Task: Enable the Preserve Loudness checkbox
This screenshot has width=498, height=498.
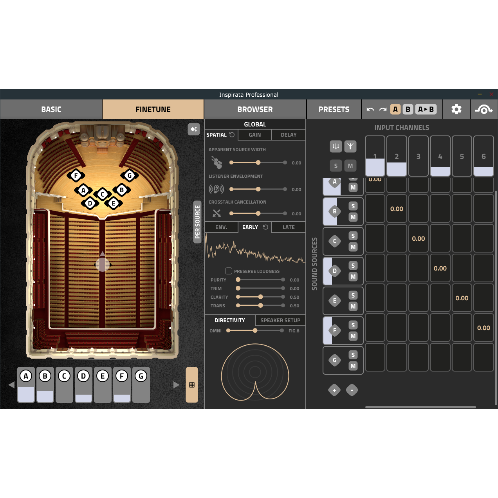Action: (229, 271)
